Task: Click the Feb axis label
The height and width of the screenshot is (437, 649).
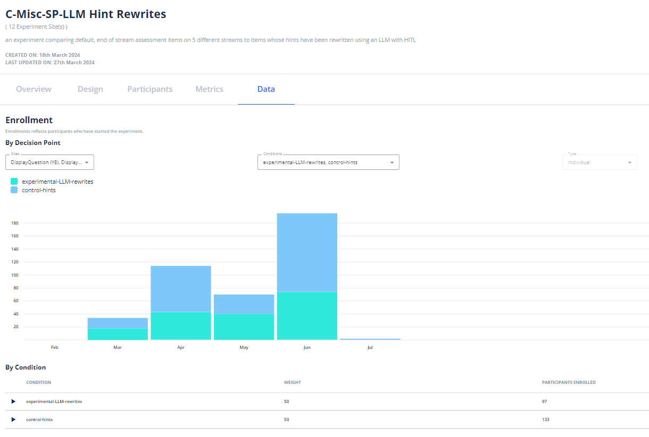Action: (x=55, y=347)
